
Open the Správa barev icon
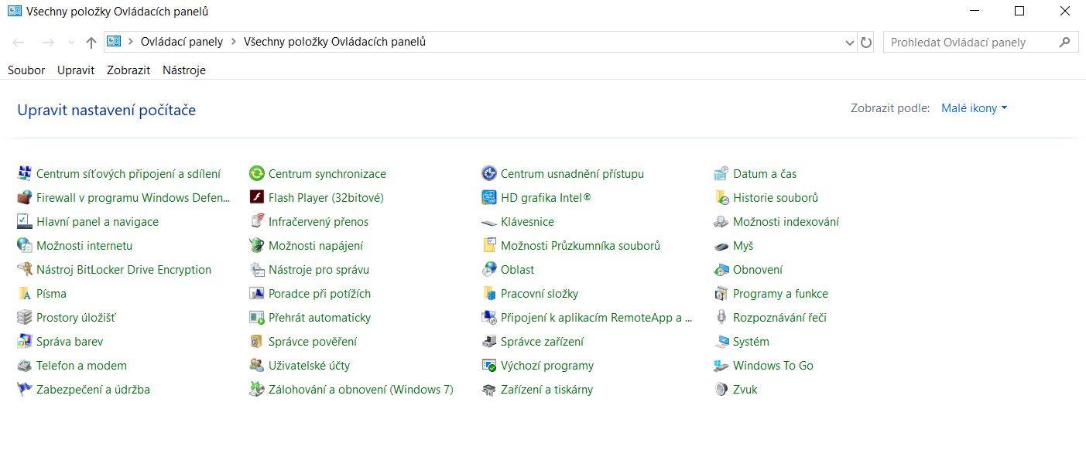pyautogui.click(x=24, y=342)
